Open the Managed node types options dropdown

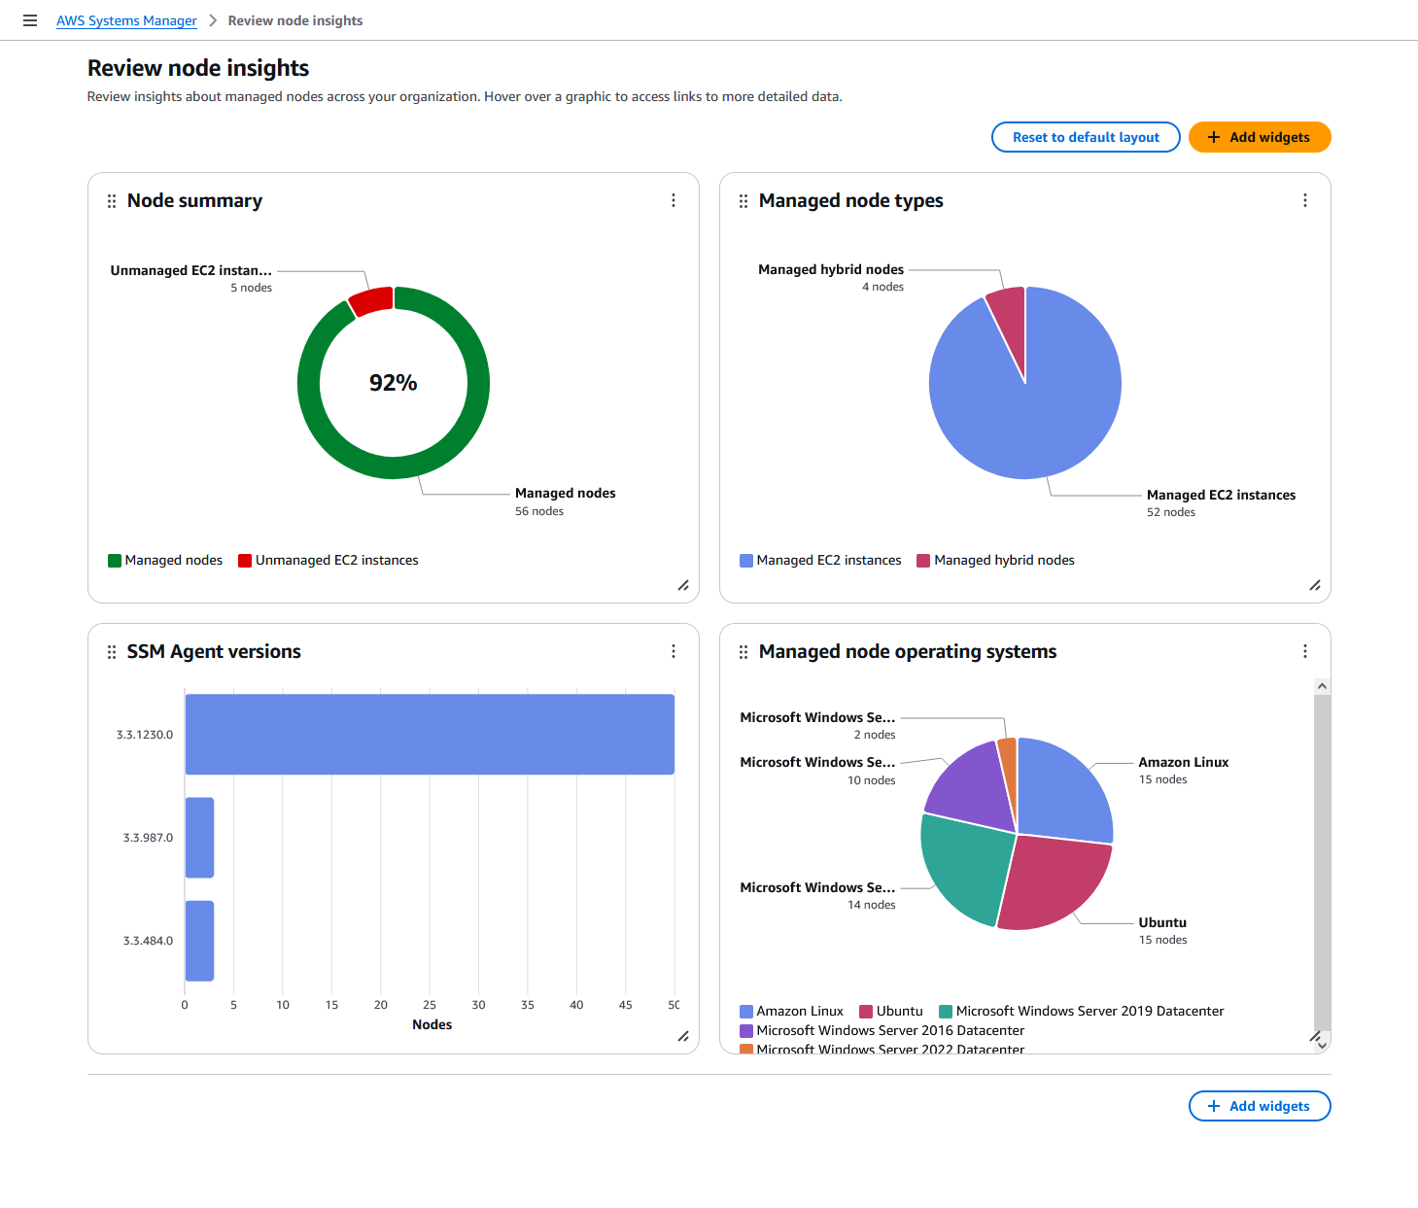[x=1305, y=200]
